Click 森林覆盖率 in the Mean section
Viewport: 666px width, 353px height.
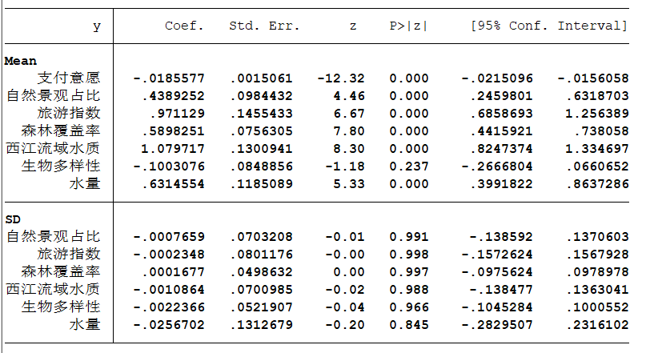[61, 130]
